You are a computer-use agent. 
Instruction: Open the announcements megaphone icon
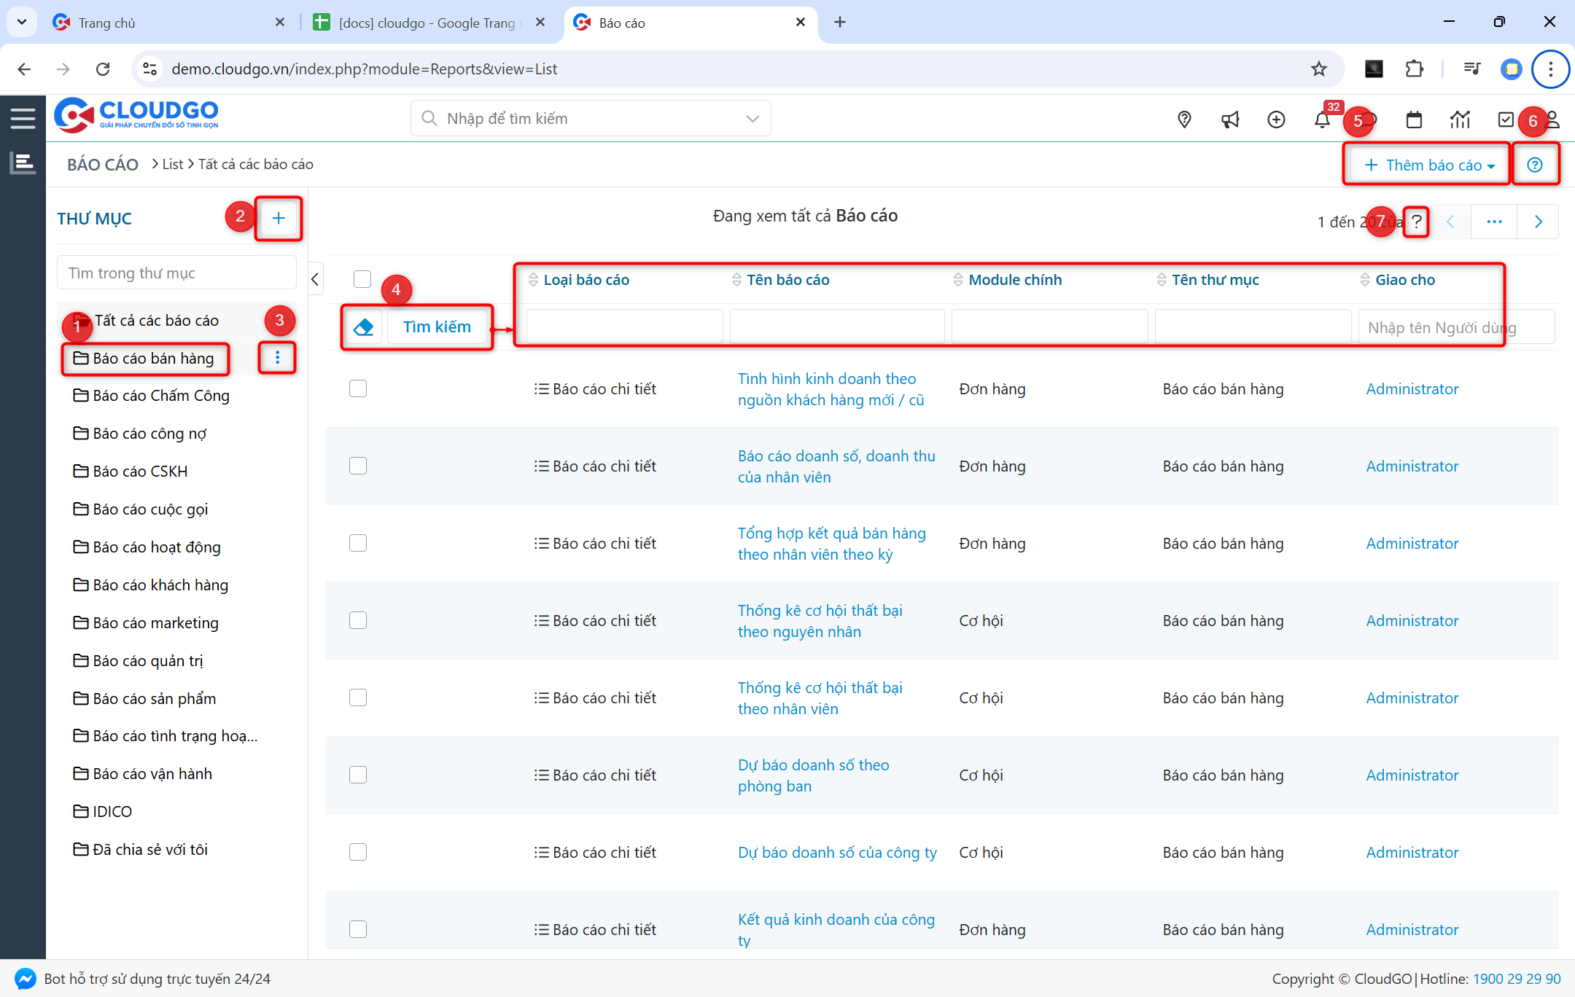pos(1230,120)
